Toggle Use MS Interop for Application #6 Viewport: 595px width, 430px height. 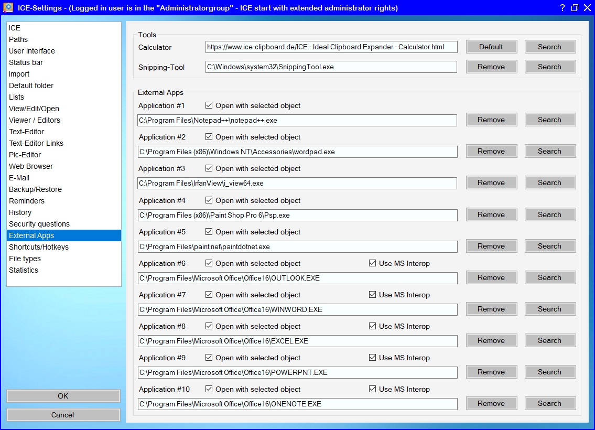[373, 263]
